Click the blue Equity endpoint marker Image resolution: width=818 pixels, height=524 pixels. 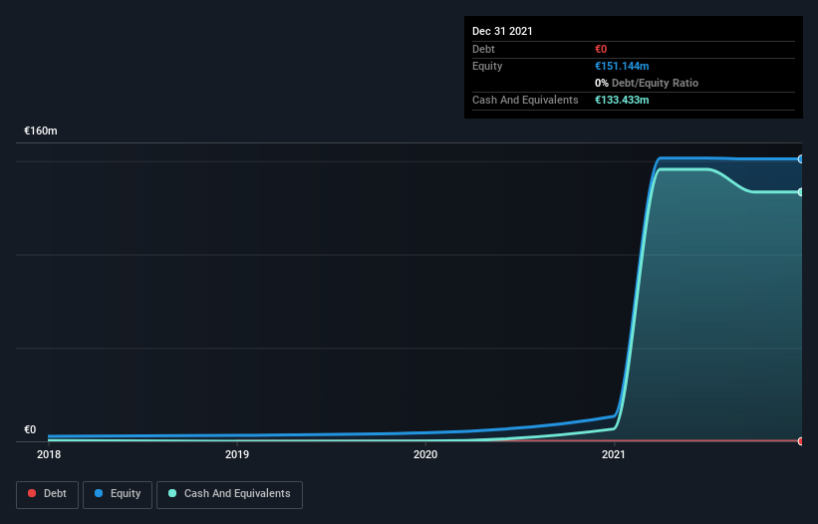coord(800,159)
